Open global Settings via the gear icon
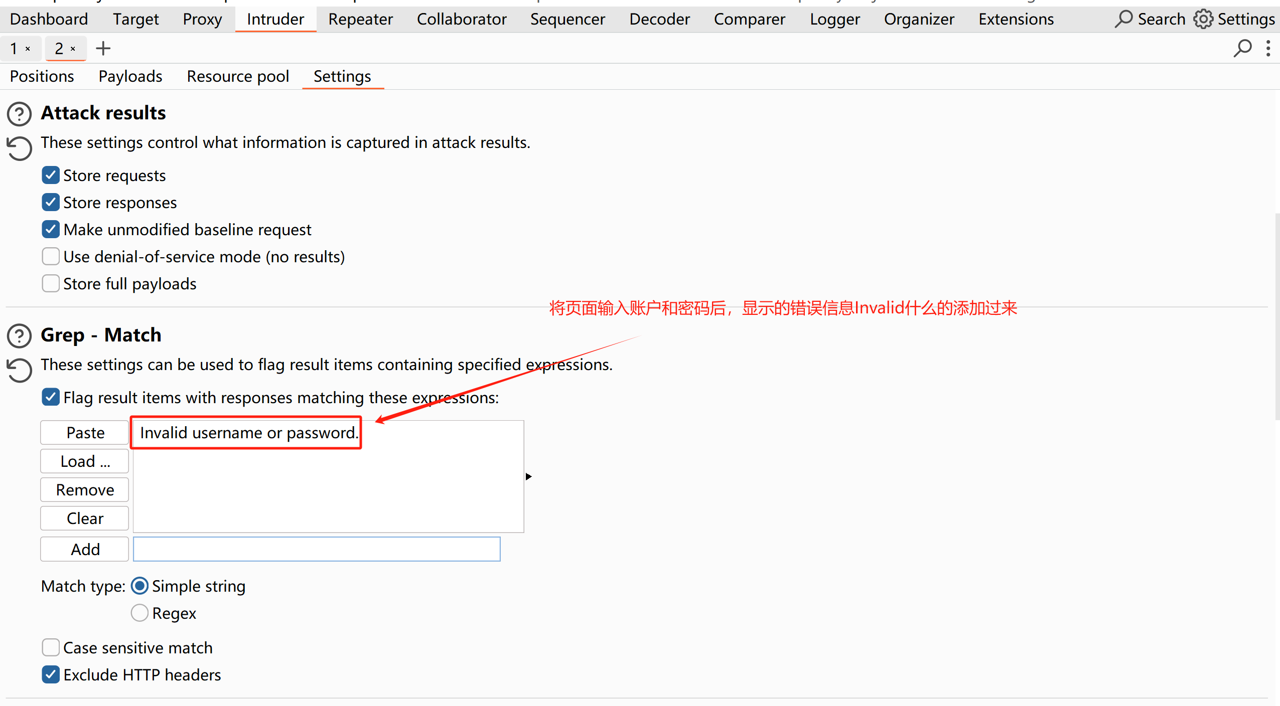Viewport: 1280px width, 706px height. click(x=1203, y=19)
